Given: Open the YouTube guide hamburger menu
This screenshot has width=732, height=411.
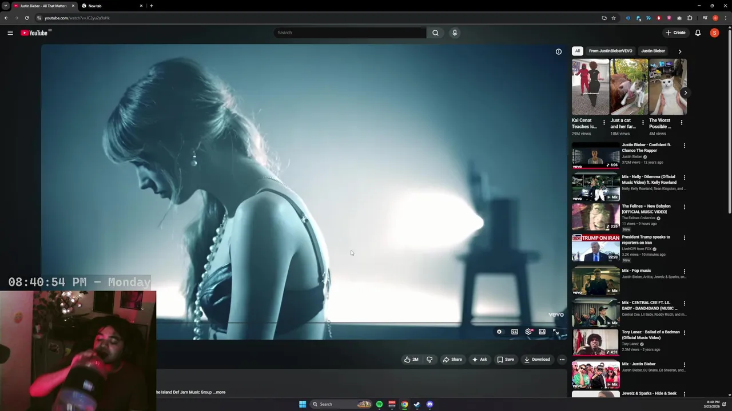Looking at the screenshot, I should [10, 33].
